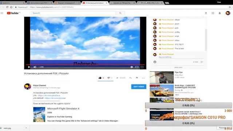Image resolution: width=233 pixels, height=131 pixels.
Task: Switch to the 'Виджет оповещений' tab
Action: [x=66, y=3]
